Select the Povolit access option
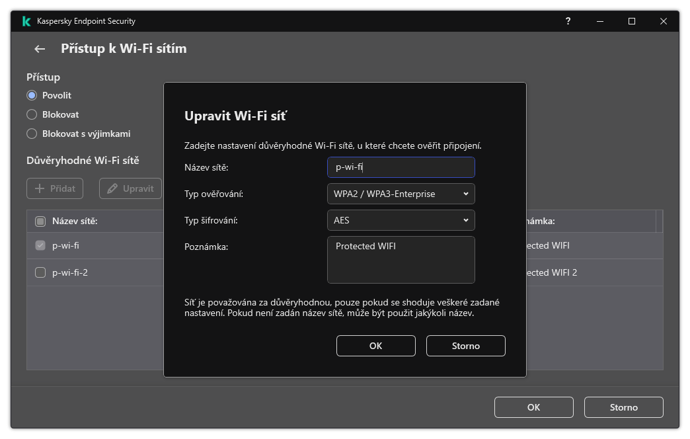 tap(31, 95)
